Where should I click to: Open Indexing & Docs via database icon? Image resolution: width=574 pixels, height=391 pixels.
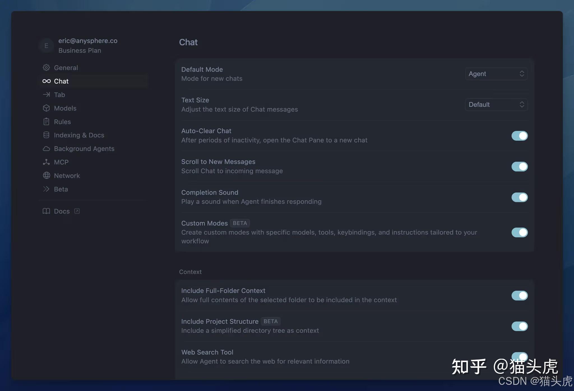tap(47, 135)
